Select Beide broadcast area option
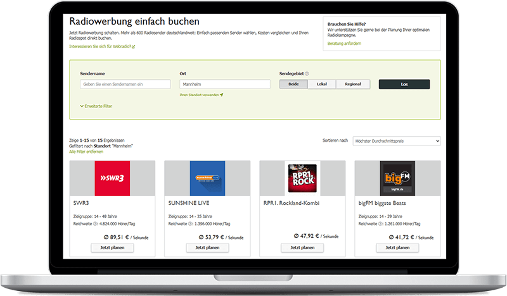507x296 pixels. (x=293, y=84)
